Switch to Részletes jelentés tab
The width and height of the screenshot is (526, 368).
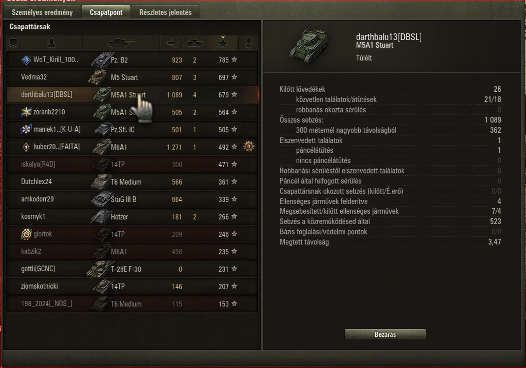click(165, 12)
